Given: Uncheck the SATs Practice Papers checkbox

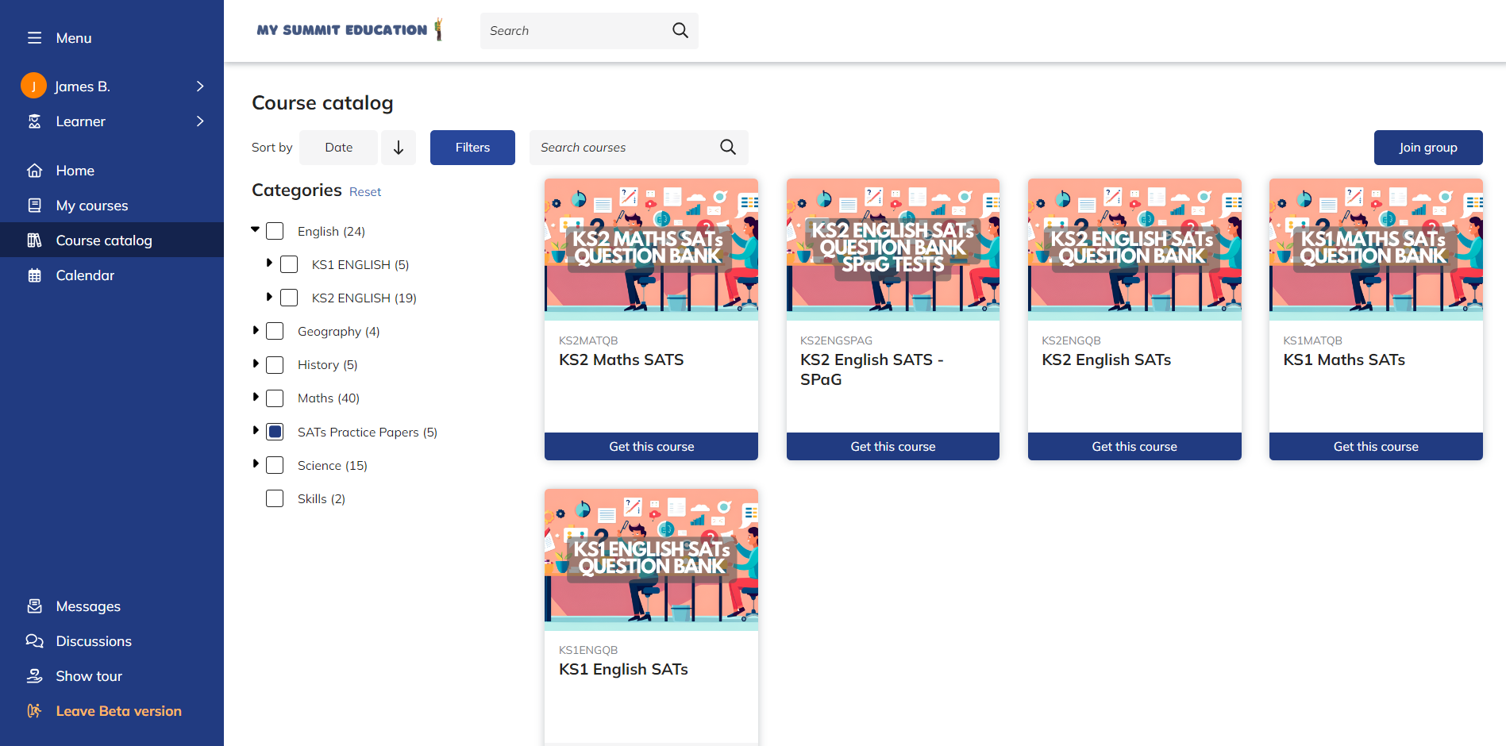Looking at the screenshot, I should coord(275,432).
